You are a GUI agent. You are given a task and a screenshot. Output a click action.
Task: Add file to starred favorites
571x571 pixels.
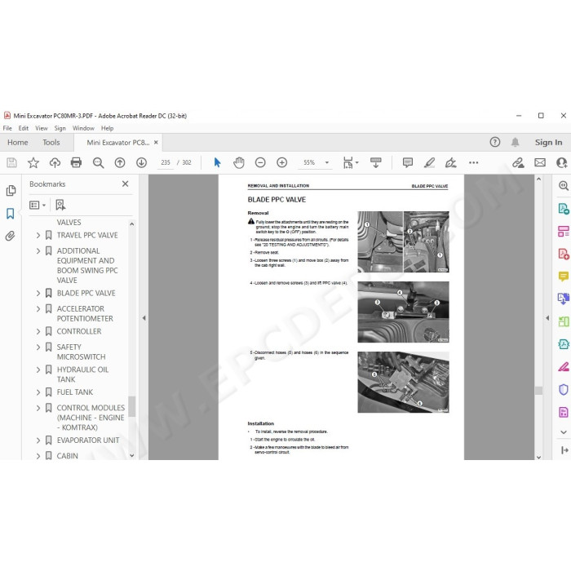pos(33,162)
